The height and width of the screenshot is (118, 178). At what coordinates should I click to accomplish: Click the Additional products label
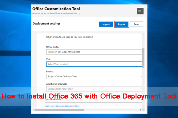click(x=56, y=84)
